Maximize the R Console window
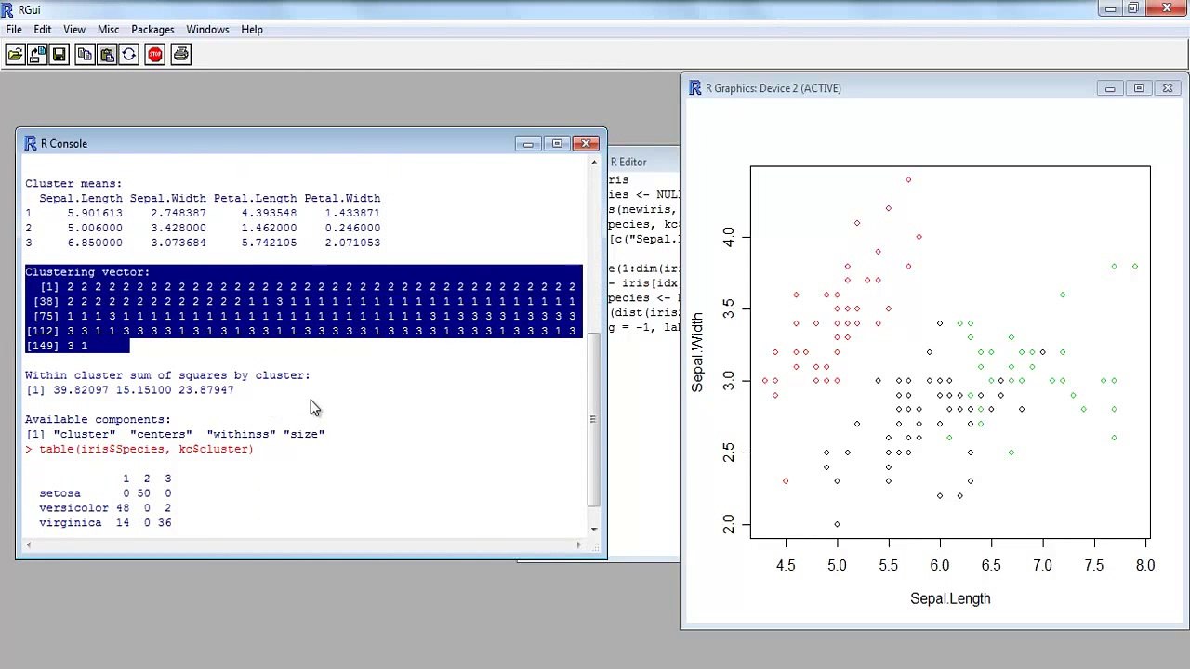1190x669 pixels. click(557, 143)
